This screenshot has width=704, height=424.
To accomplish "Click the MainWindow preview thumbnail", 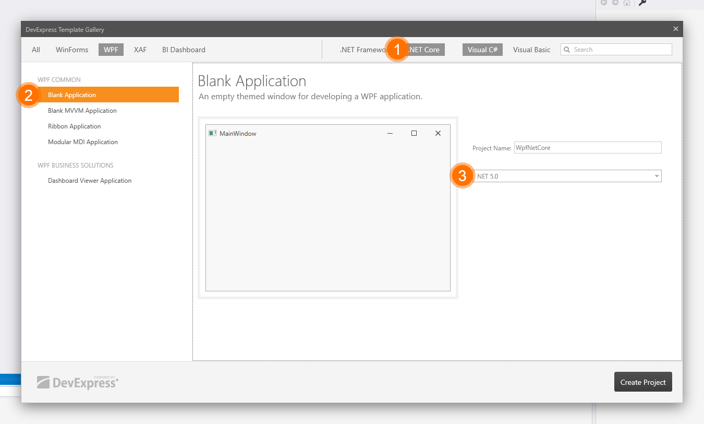I will tap(328, 208).
